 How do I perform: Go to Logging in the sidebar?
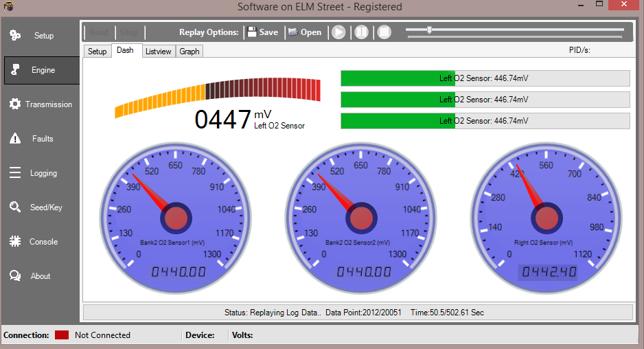[43, 173]
